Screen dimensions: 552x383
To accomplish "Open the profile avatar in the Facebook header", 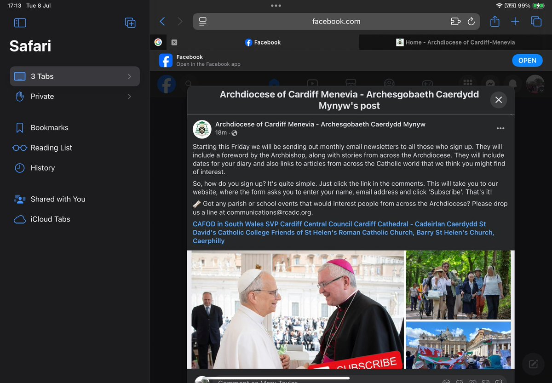I will click(x=535, y=84).
